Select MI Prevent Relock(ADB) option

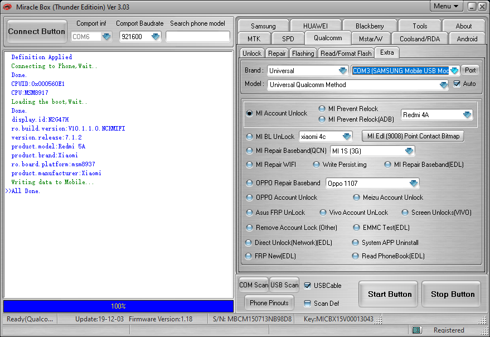pyautogui.click(x=322, y=119)
